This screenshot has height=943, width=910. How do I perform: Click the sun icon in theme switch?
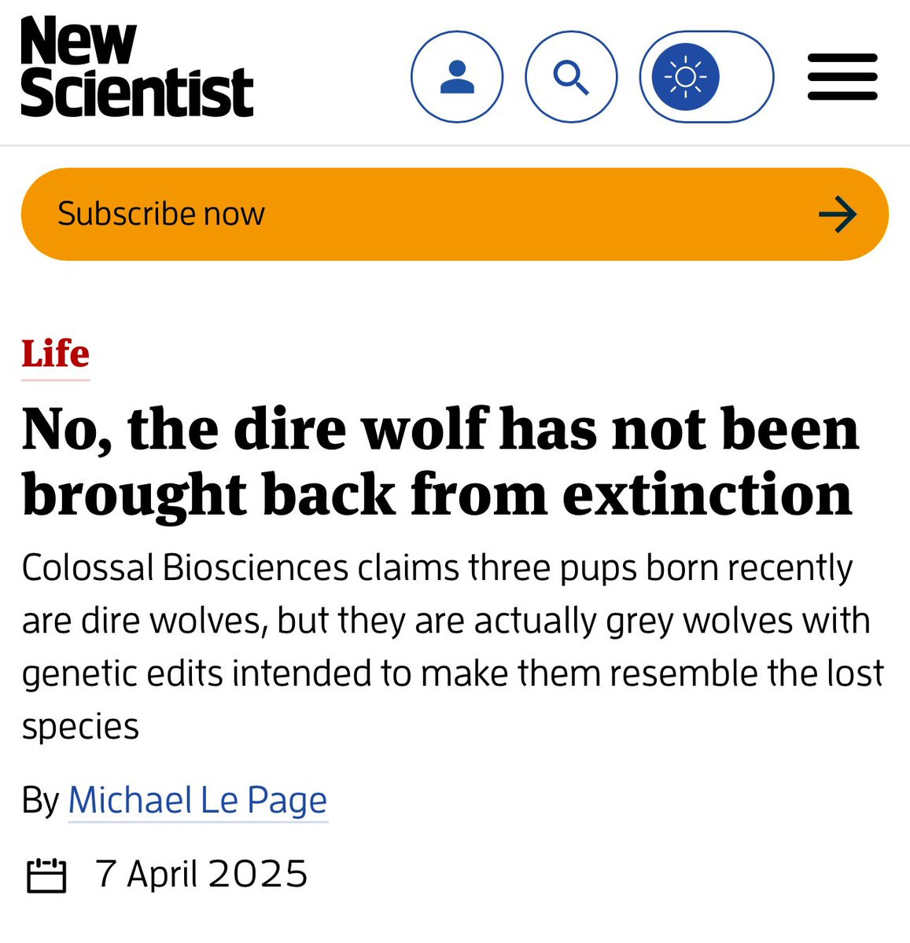(x=685, y=77)
